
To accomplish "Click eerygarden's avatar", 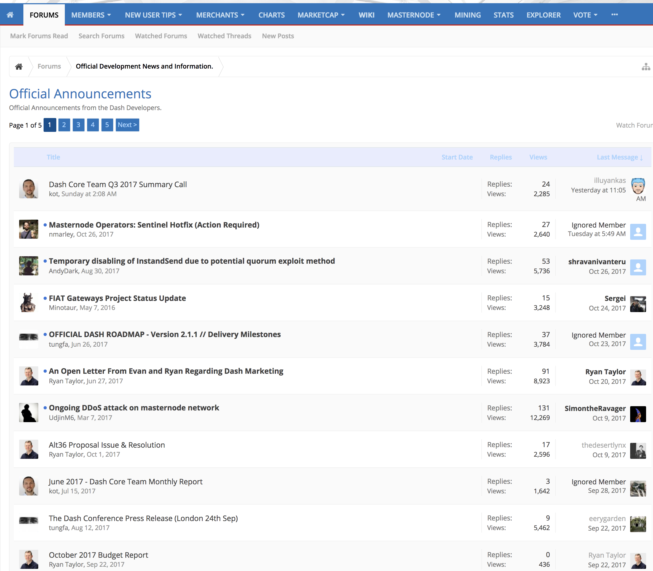I will point(638,524).
